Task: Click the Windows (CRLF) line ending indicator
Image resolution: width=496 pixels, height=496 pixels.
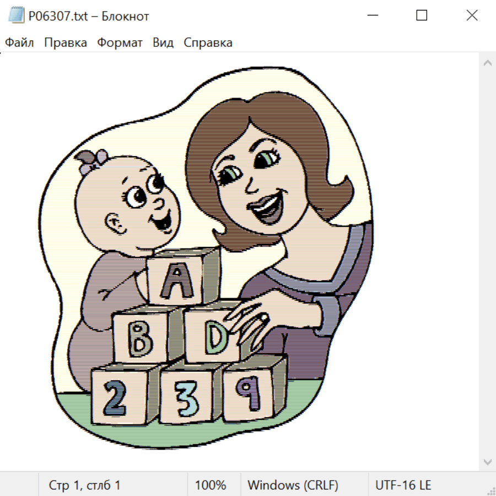Action: (293, 486)
